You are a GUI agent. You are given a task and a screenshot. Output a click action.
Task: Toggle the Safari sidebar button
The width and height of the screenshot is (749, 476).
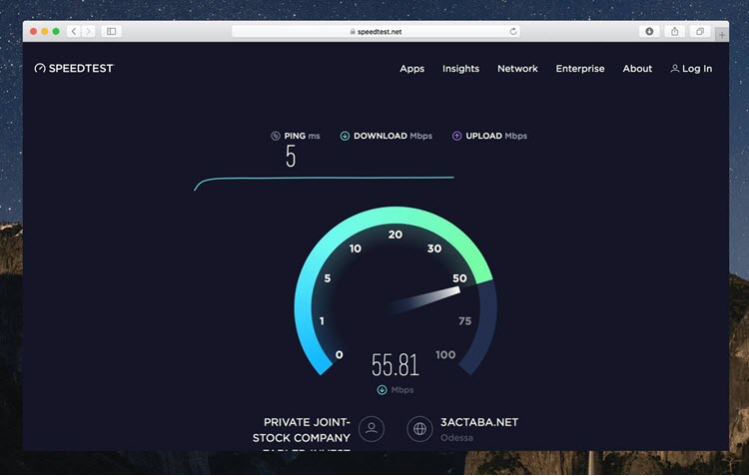[x=111, y=32]
